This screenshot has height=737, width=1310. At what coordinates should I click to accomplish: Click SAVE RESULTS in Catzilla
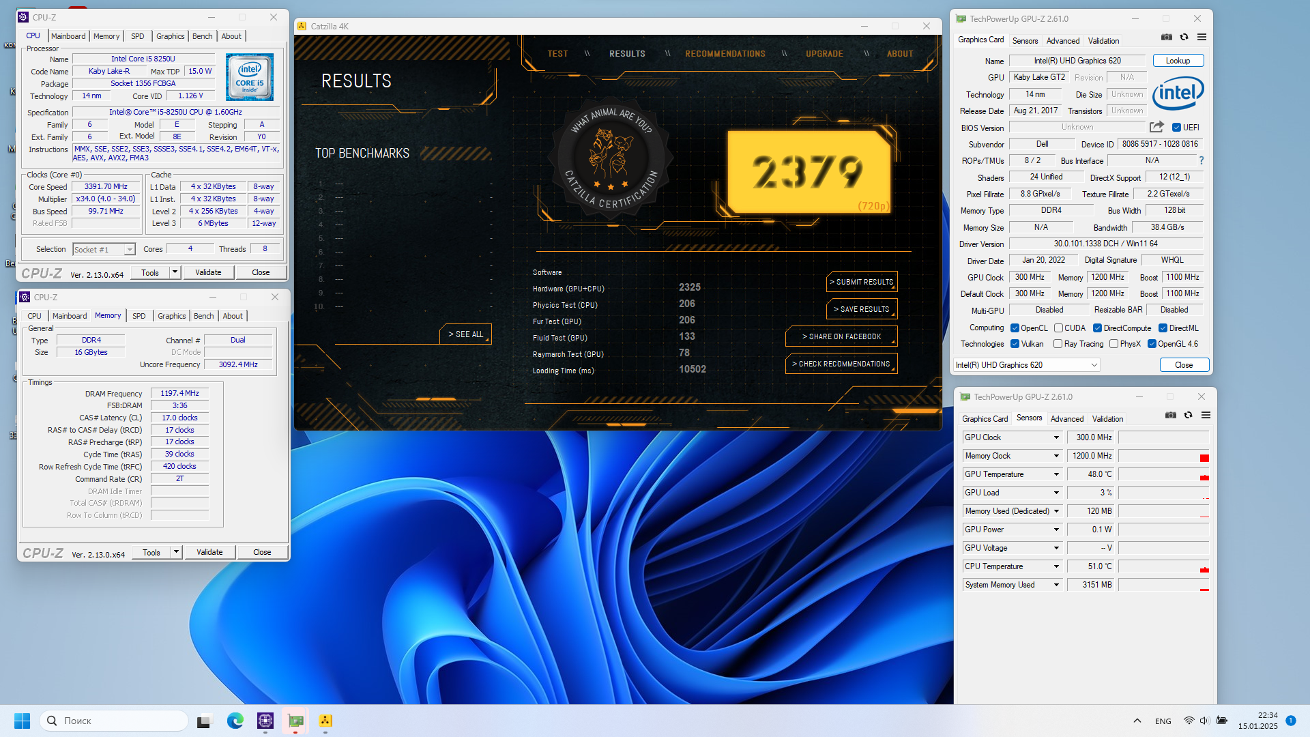(862, 309)
